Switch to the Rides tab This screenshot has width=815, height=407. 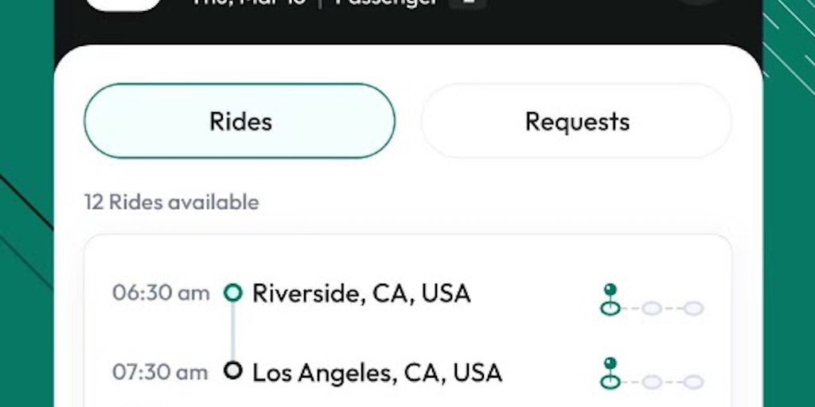coord(240,121)
